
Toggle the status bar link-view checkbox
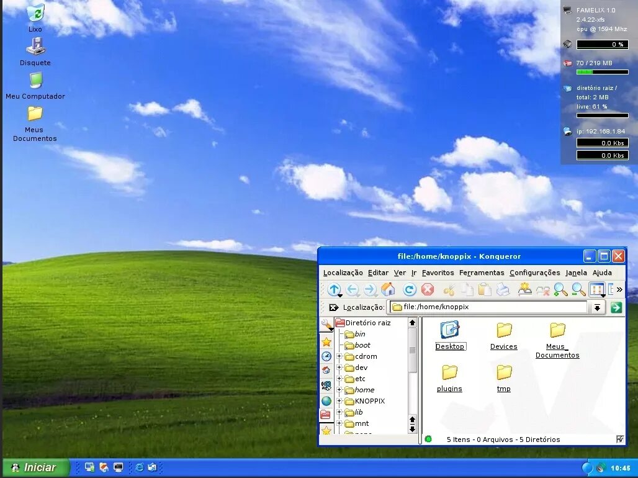(x=619, y=440)
